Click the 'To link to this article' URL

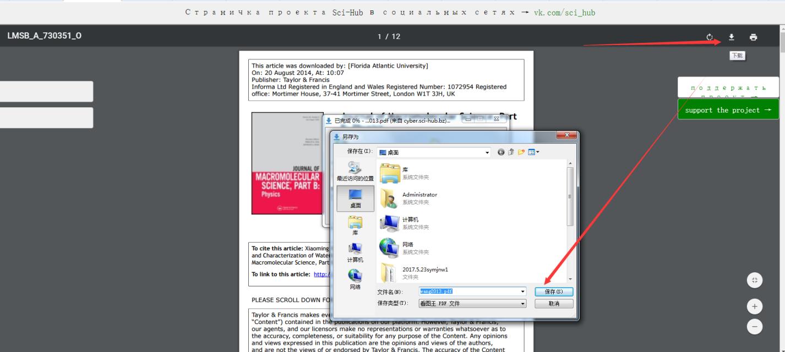point(321,274)
